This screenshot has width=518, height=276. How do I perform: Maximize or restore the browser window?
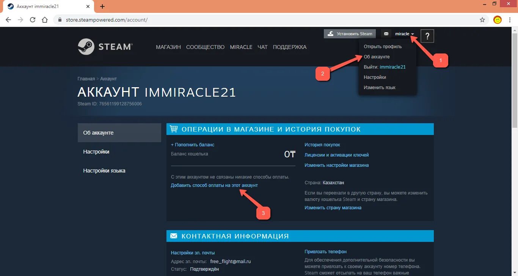[x=494, y=4]
